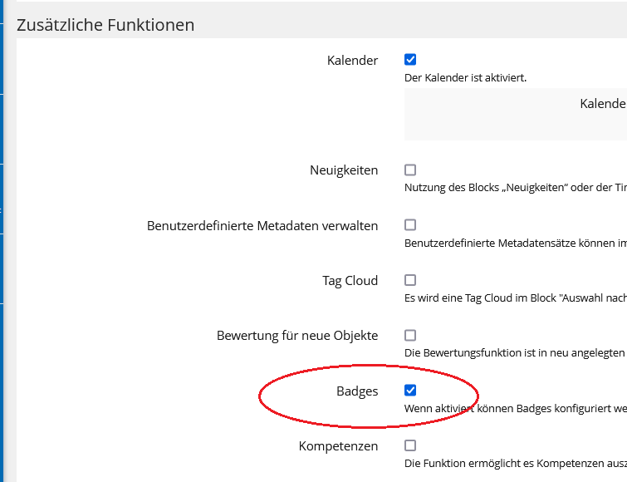Click the Kalender field label

[x=352, y=61]
